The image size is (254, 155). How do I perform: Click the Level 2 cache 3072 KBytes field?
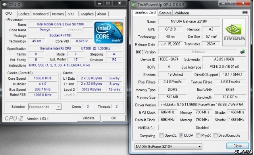point(91,89)
